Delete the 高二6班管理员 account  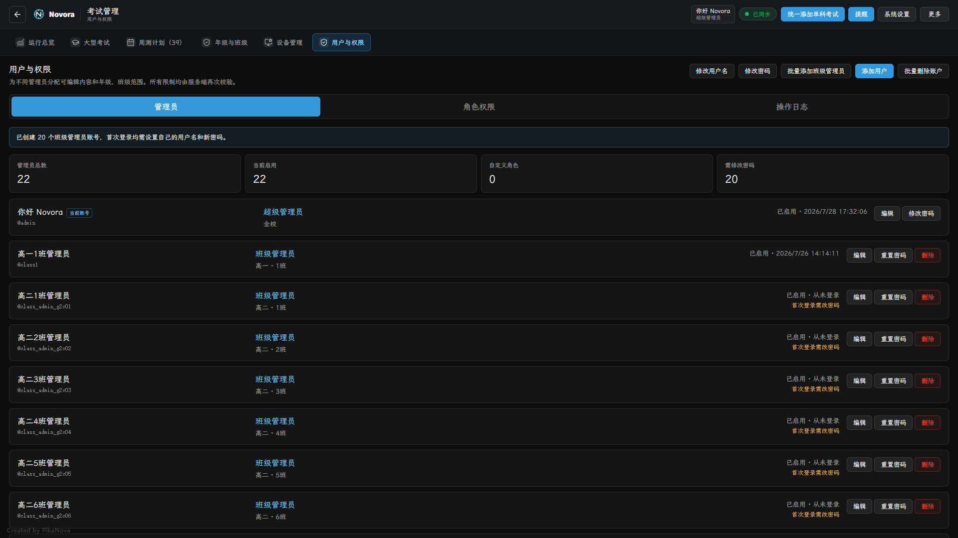point(928,506)
